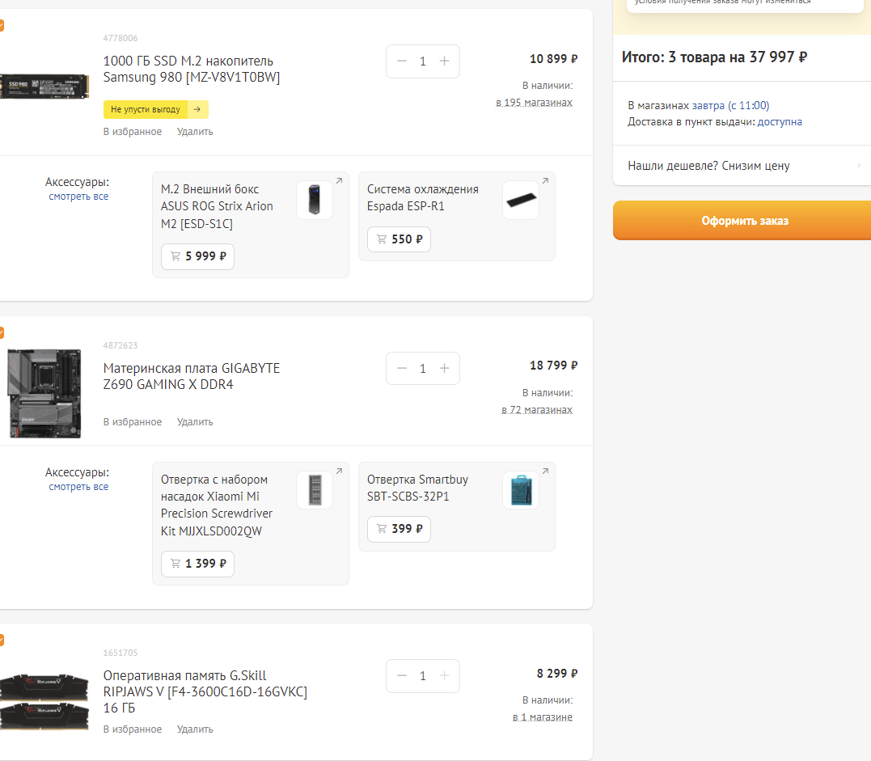This screenshot has height=761, width=871.
Task: Open Smartbuy screwdriver external link arrow
Action: (x=545, y=471)
